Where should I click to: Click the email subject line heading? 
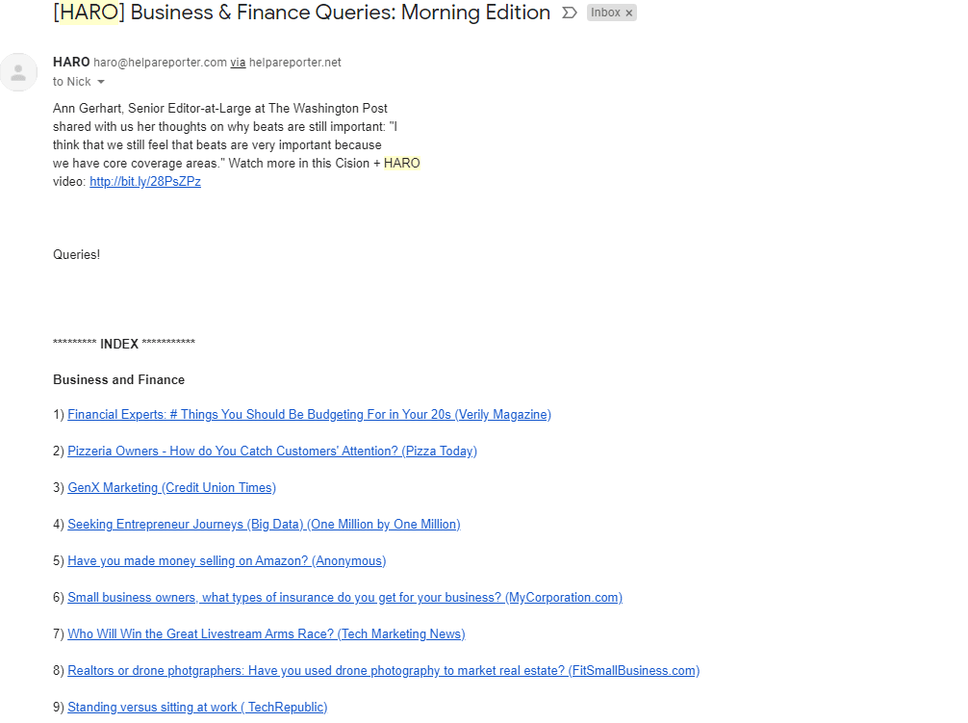pyautogui.click(x=302, y=13)
